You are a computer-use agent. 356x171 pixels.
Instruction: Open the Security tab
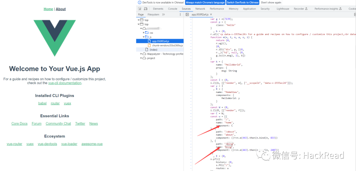pyautogui.click(x=265, y=9)
